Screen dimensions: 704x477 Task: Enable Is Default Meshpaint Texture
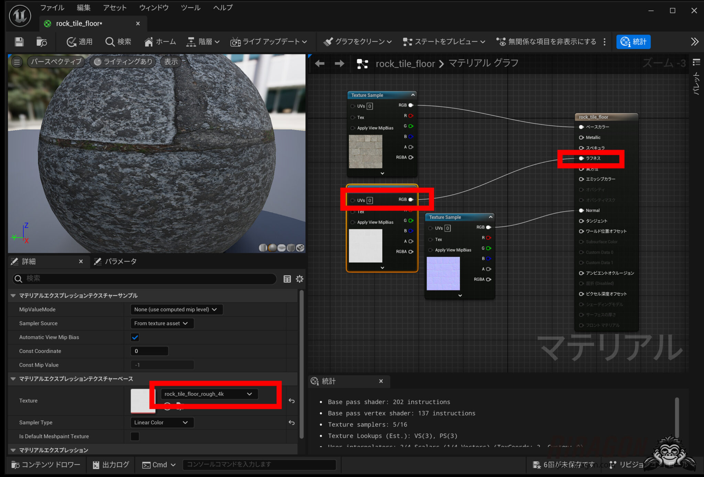(x=135, y=436)
